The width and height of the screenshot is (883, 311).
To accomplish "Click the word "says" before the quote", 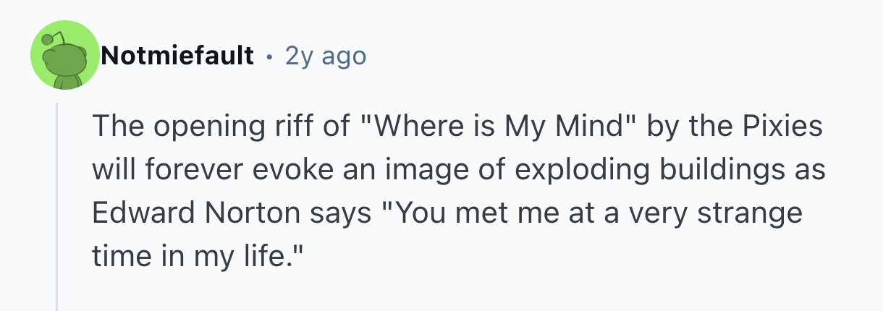I will (334, 215).
